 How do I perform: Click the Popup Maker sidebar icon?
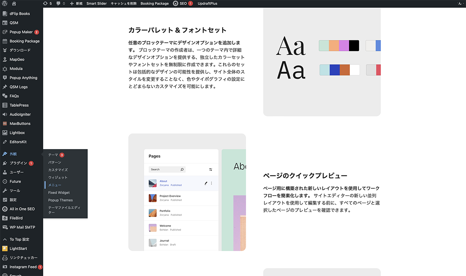point(5,32)
